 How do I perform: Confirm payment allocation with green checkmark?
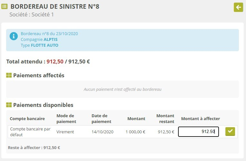pyautogui.click(x=230, y=131)
